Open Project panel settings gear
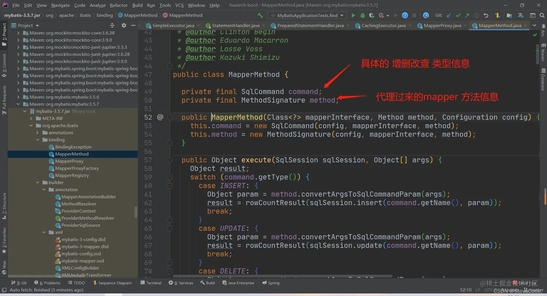This screenshot has height=296, width=547. click(124, 25)
